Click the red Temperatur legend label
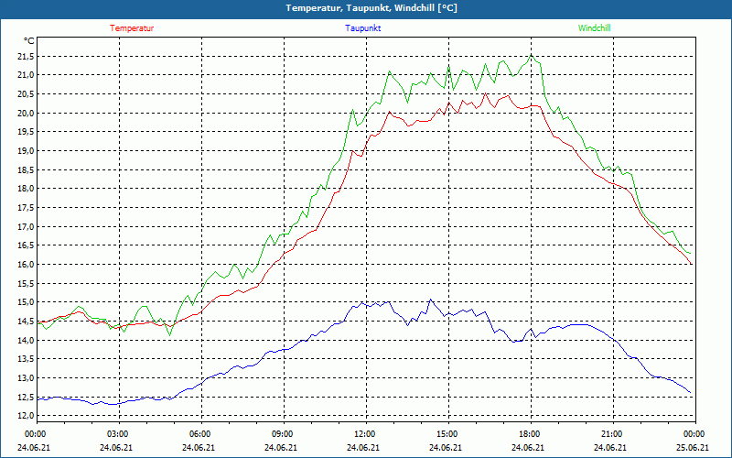 click(132, 28)
